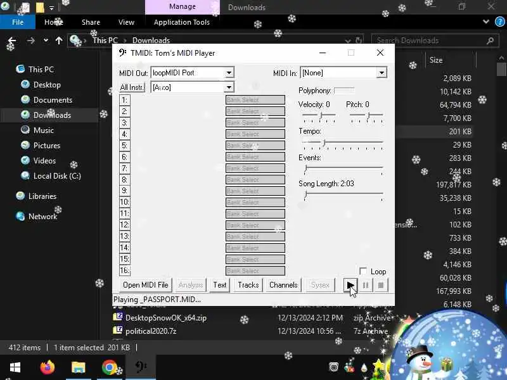The width and height of the screenshot is (507, 380).
Task: Enable the Loop checkbox
Action: (363, 271)
